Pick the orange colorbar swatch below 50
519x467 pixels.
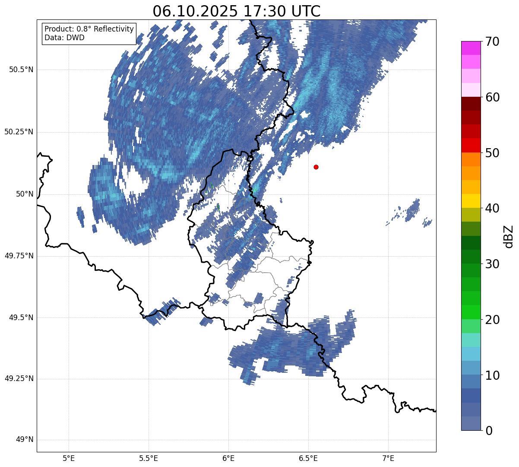coord(471,159)
